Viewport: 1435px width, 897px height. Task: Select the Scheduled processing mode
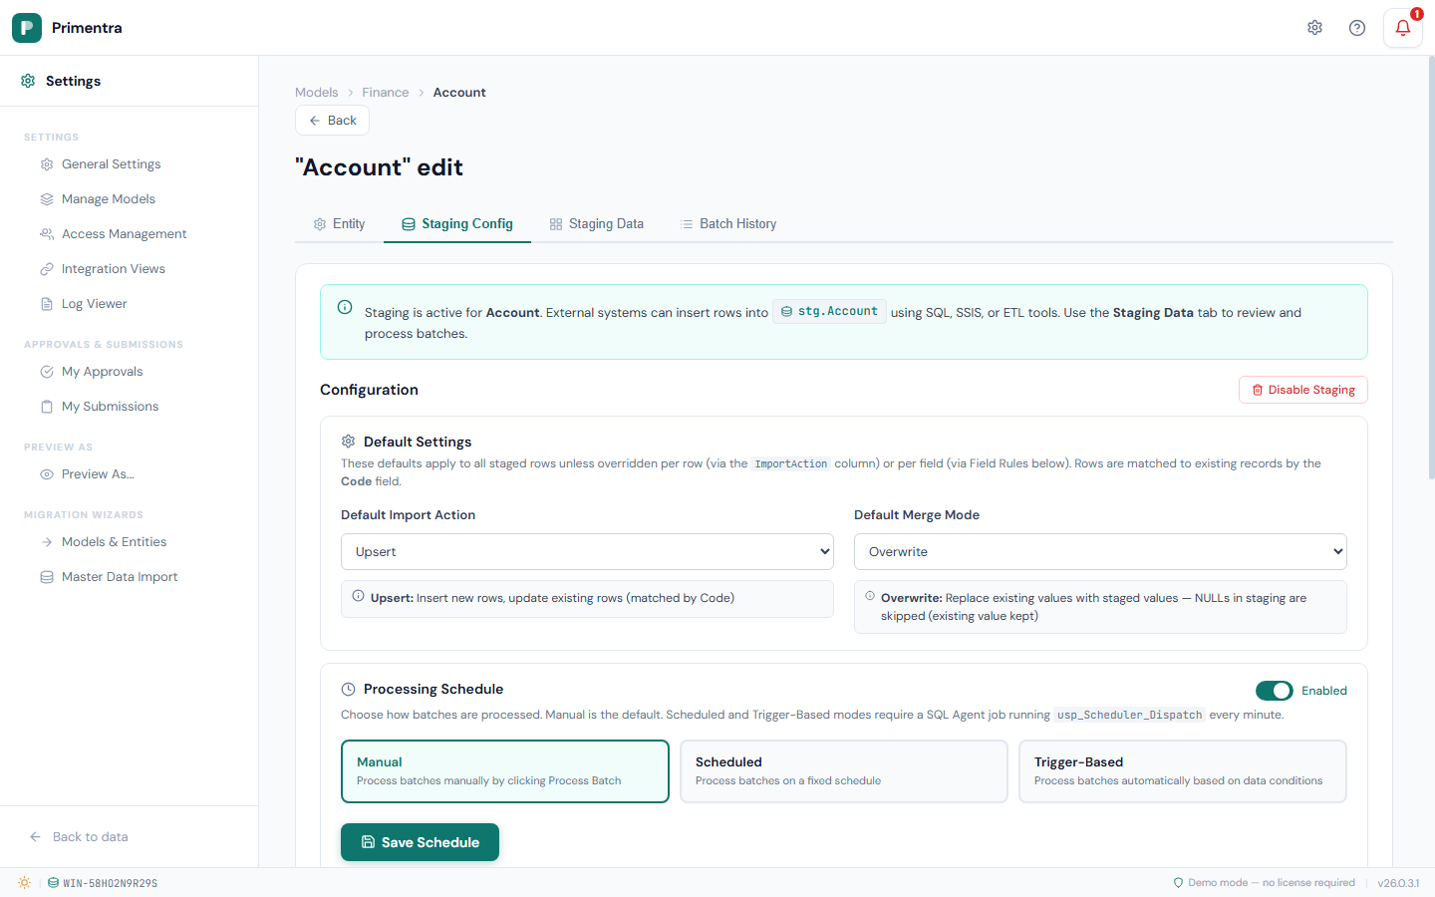coord(843,770)
